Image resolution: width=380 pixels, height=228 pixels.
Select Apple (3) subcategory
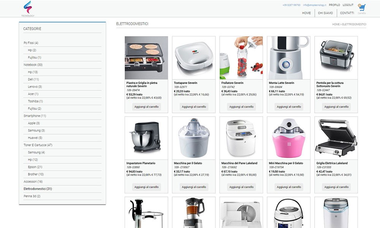[x=34, y=123]
